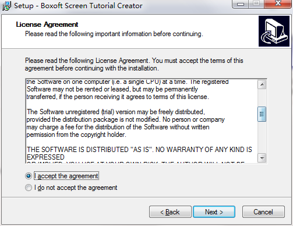The height and width of the screenshot is (226, 293).
Task: Click the 'Setup - Boxoft Screen Tutorial Creator' title
Action: coord(78,6)
